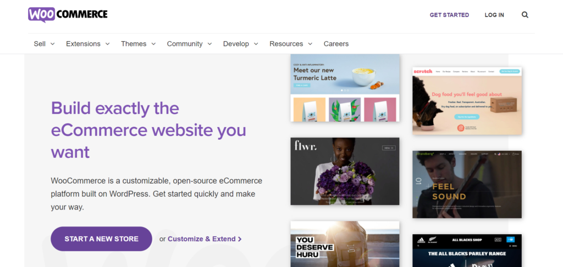Go to the Careers page
Image resolution: width=563 pixels, height=267 pixels.
336,44
